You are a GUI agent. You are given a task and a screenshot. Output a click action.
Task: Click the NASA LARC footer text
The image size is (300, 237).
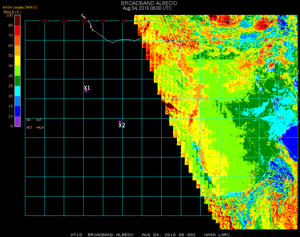click(x=217, y=235)
